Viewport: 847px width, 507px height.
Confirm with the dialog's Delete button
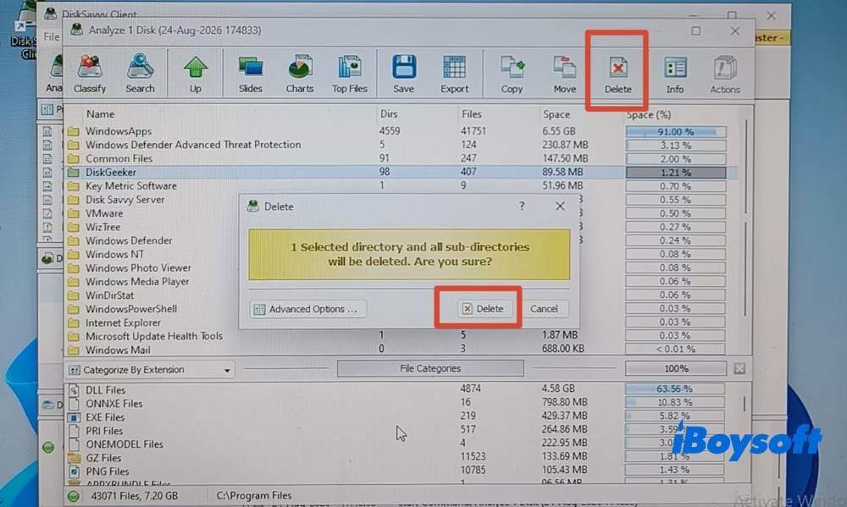pyautogui.click(x=484, y=308)
